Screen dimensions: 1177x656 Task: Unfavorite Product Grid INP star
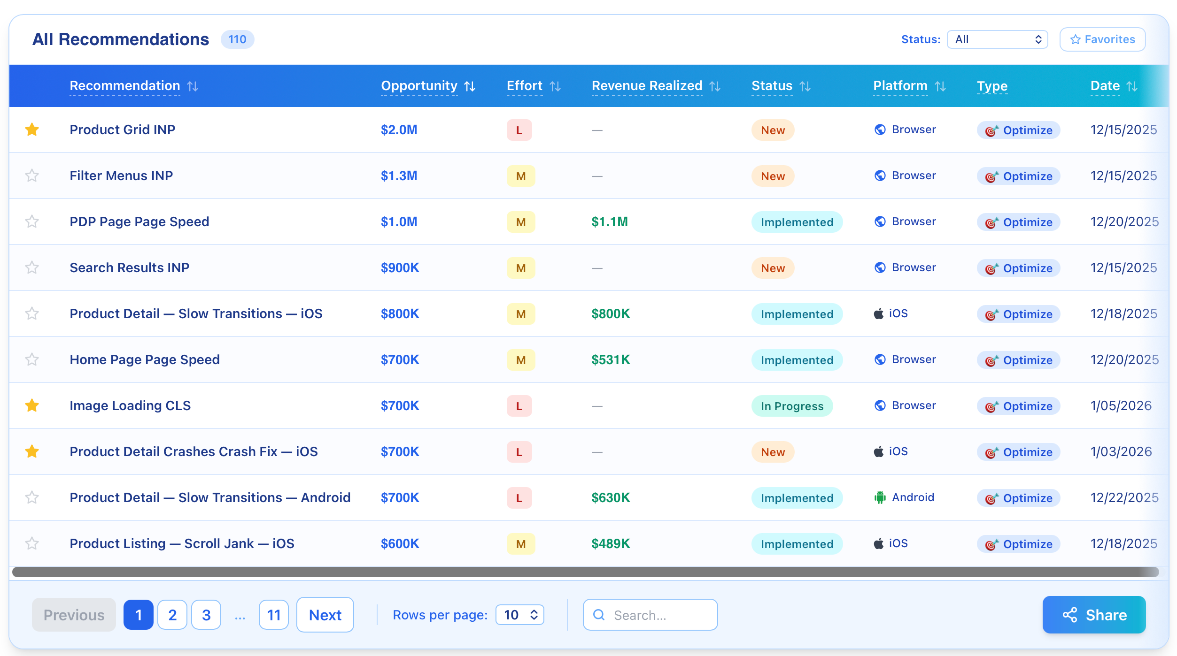click(x=32, y=130)
